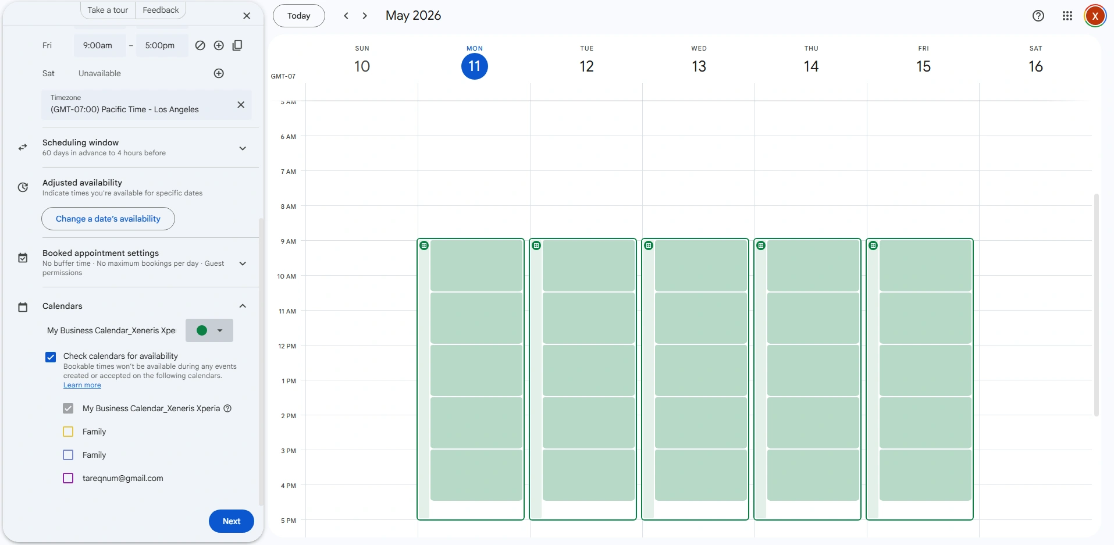1114x545 pixels.
Task: Click Change a date's availability
Action: [x=108, y=219]
